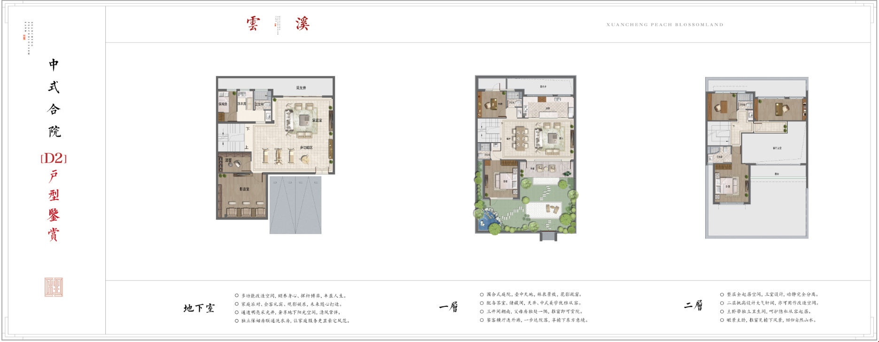Click the red 户型鑒賞 vertical text
879x342 pixels.
tap(54, 205)
